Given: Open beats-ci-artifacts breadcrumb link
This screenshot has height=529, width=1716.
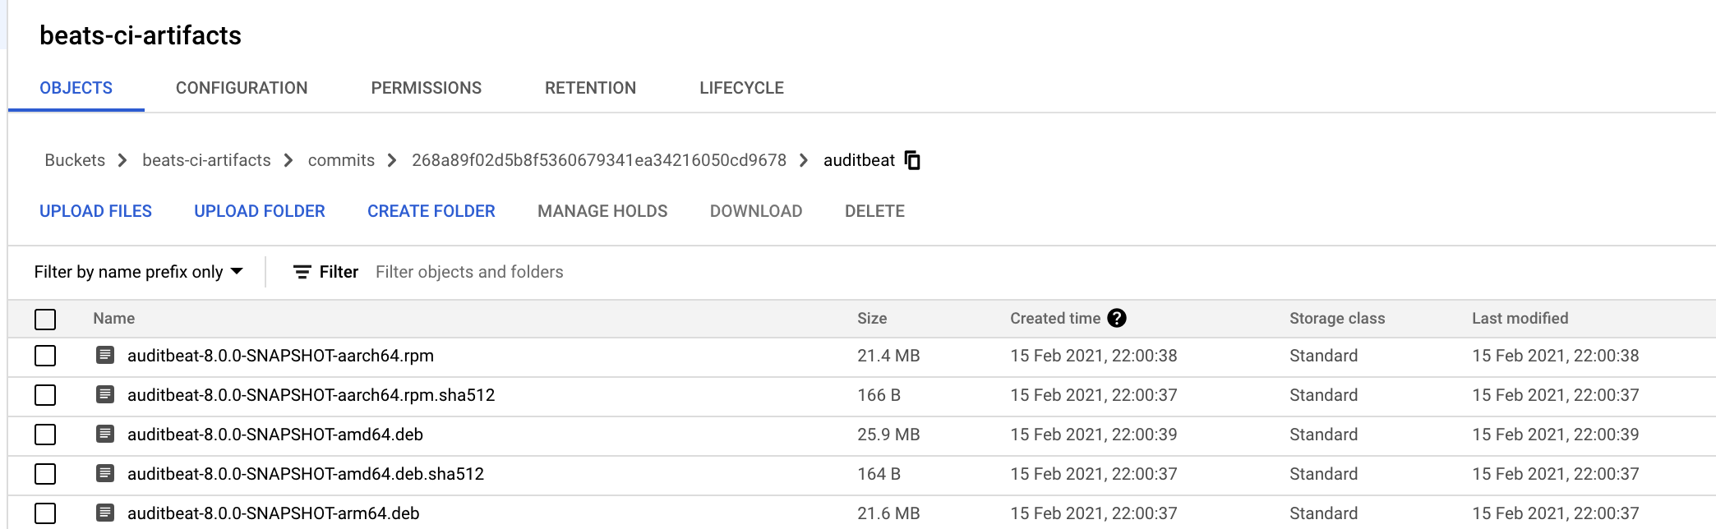Looking at the screenshot, I should (x=206, y=160).
